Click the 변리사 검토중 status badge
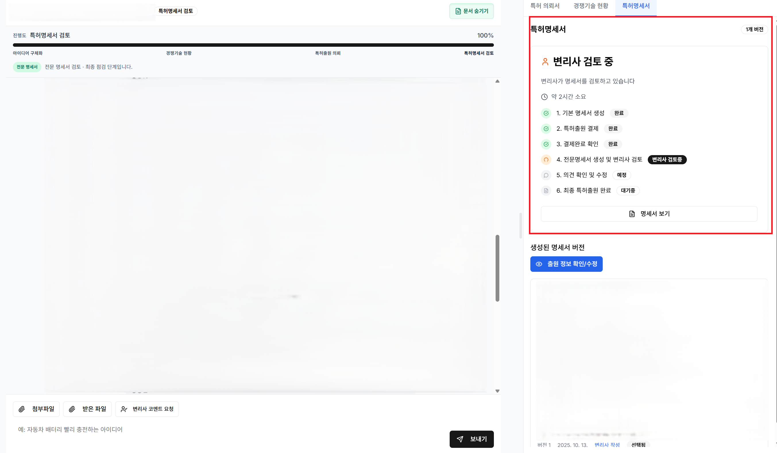The image size is (777, 453). pyautogui.click(x=667, y=159)
